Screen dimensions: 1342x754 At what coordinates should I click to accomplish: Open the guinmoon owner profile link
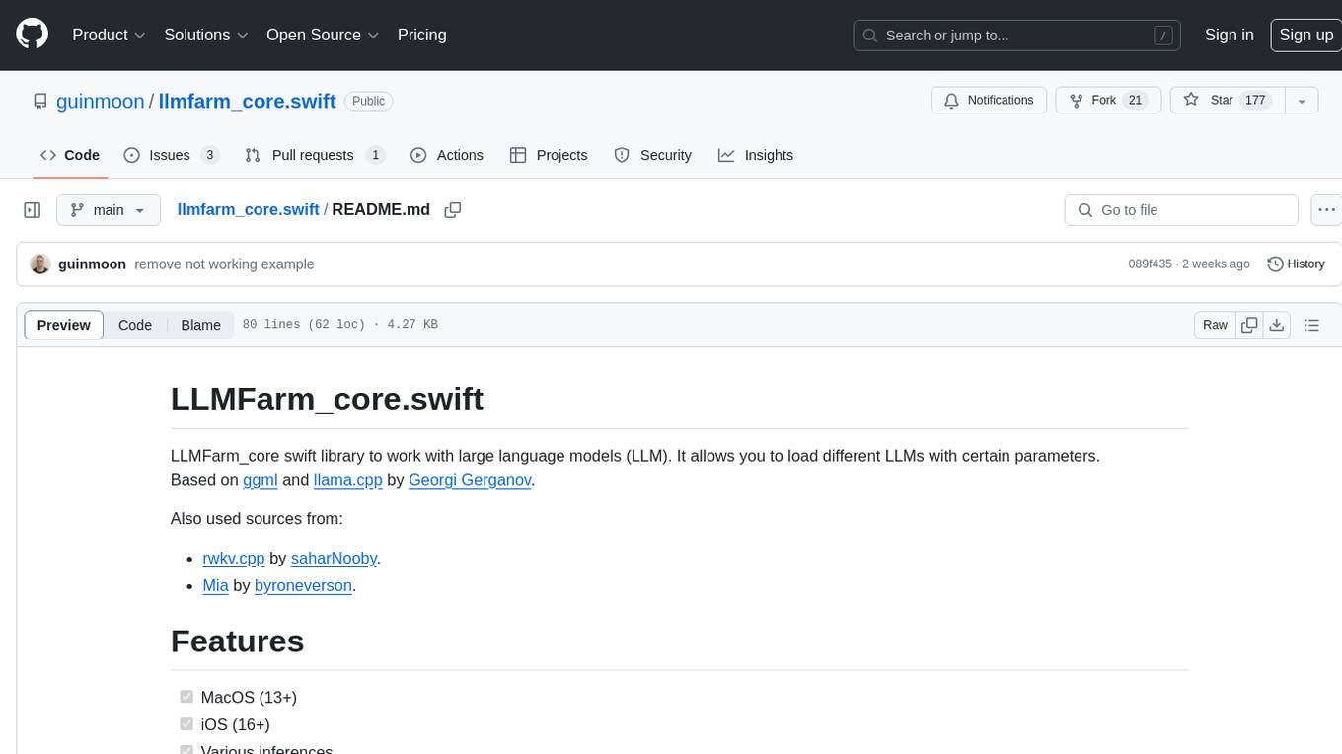click(100, 101)
